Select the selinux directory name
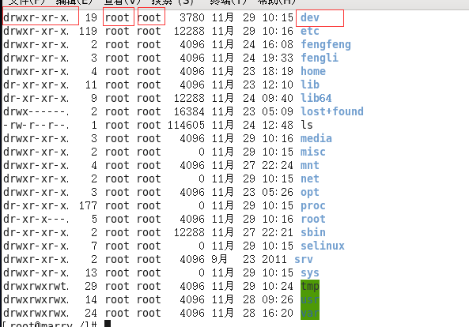469x327 pixels. coord(323,246)
